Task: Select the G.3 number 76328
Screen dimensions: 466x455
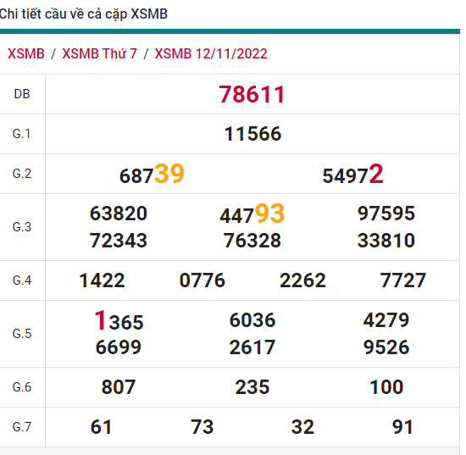Action: [x=252, y=241]
